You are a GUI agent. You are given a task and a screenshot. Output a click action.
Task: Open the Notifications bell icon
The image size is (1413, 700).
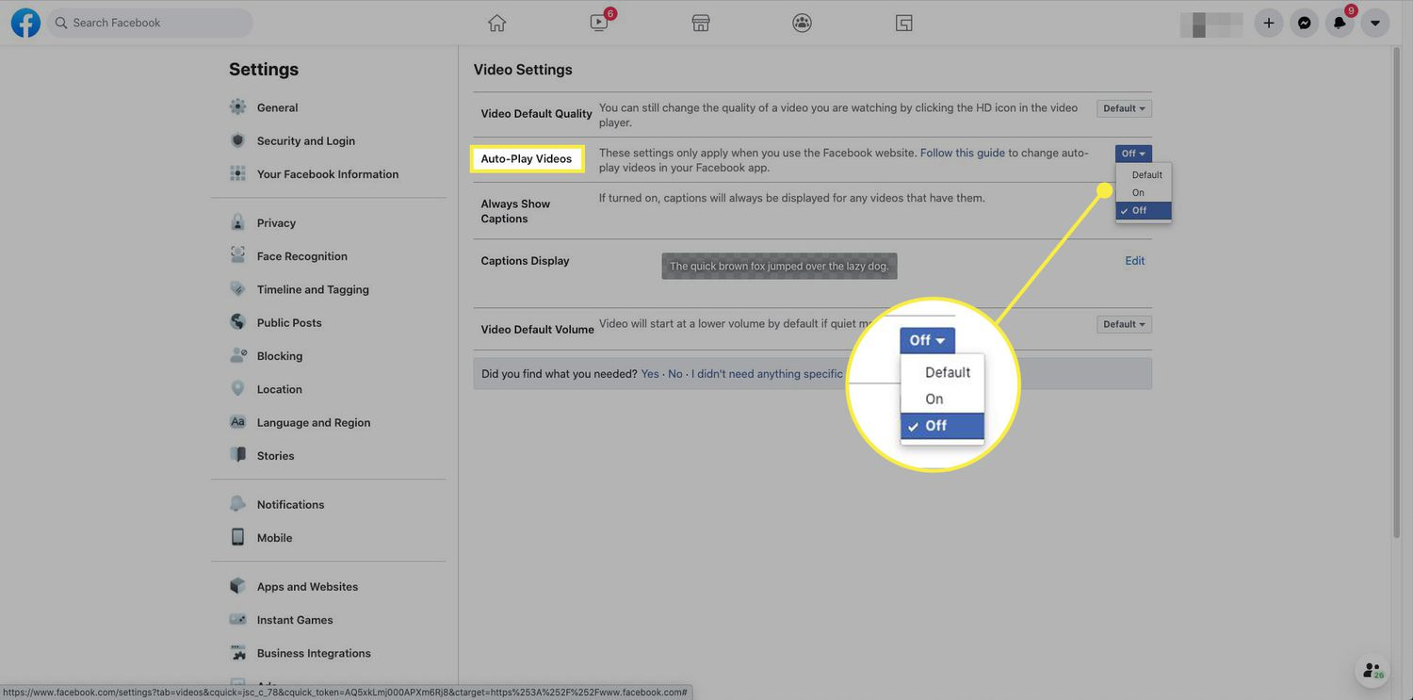point(1340,23)
